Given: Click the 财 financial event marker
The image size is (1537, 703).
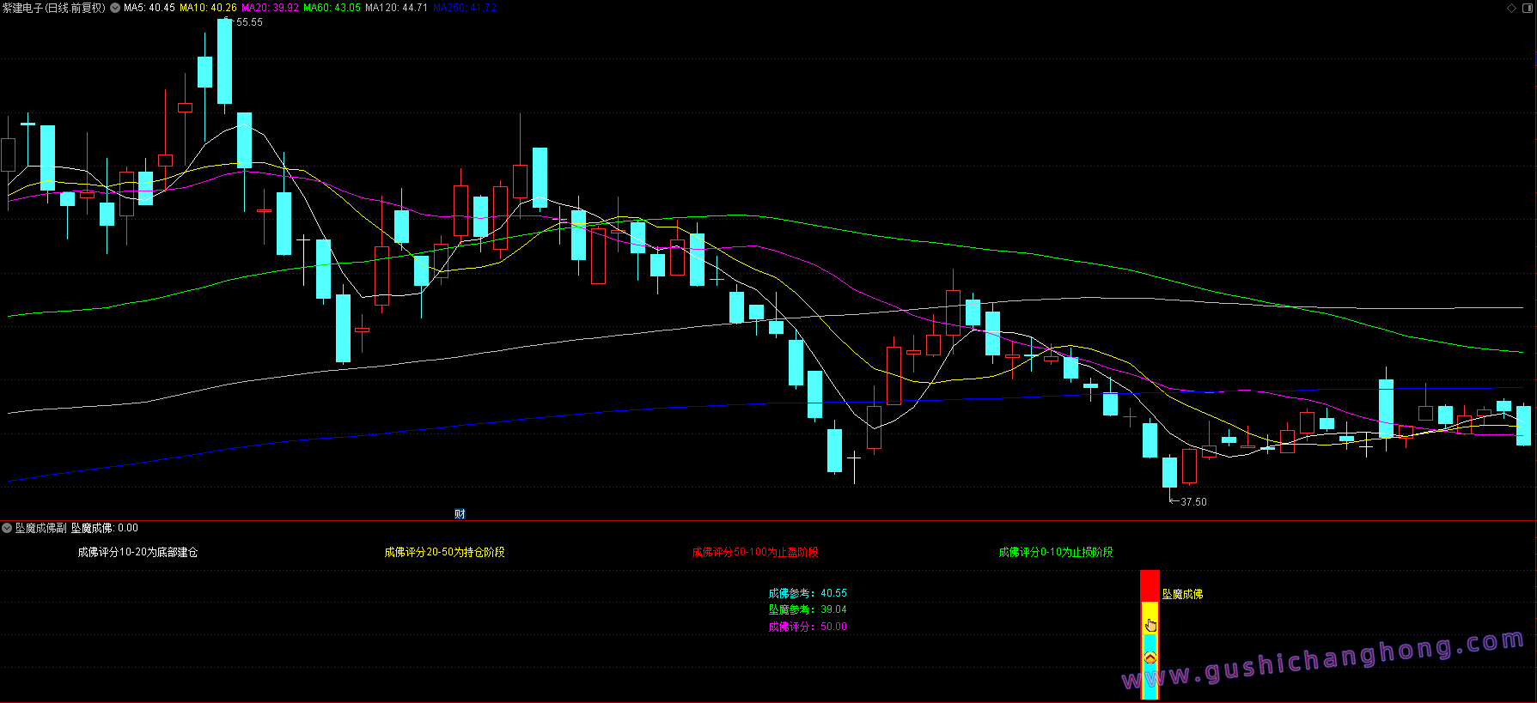Looking at the screenshot, I should point(460,514).
